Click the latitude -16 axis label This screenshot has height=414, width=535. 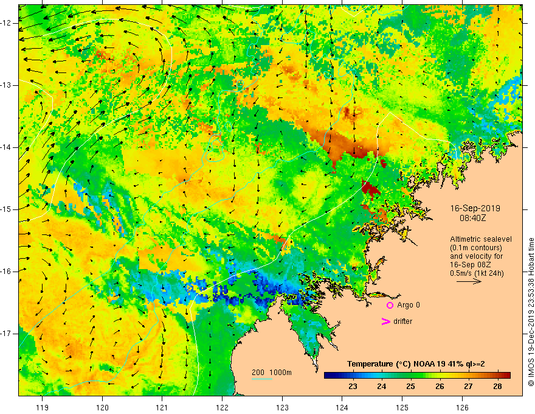tap(5, 272)
